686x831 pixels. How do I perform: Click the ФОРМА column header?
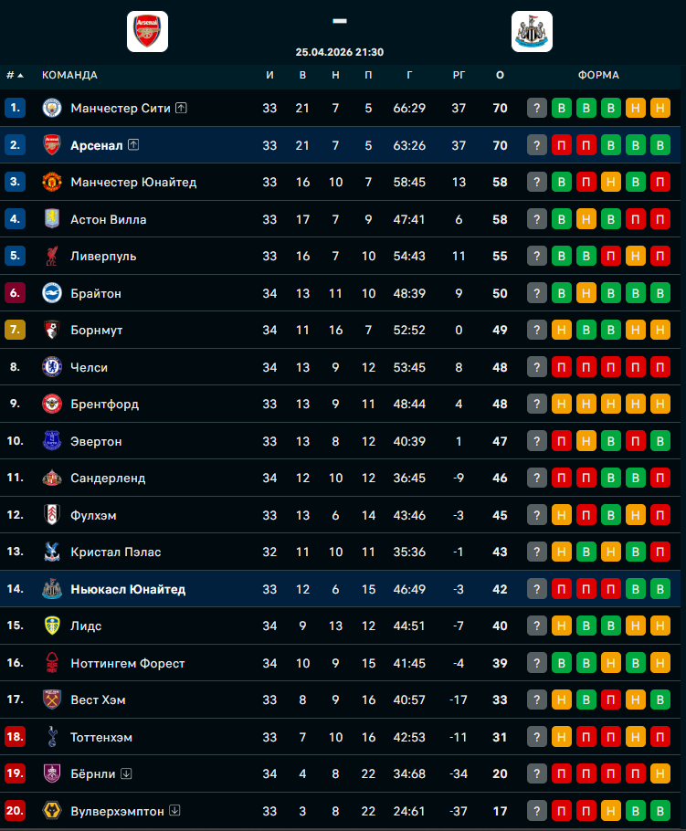pyautogui.click(x=598, y=75)
